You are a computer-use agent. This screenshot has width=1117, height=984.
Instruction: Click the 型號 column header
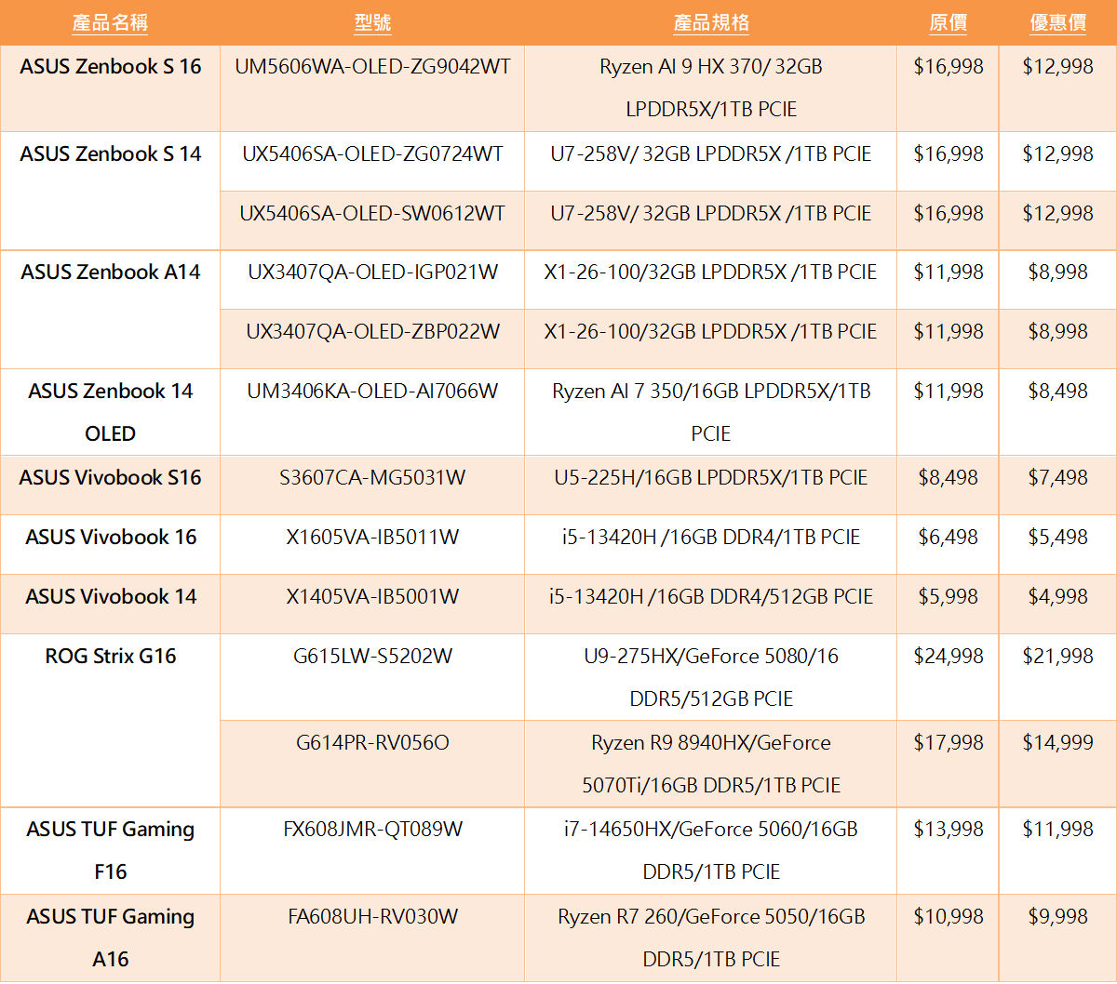[372, 23]
